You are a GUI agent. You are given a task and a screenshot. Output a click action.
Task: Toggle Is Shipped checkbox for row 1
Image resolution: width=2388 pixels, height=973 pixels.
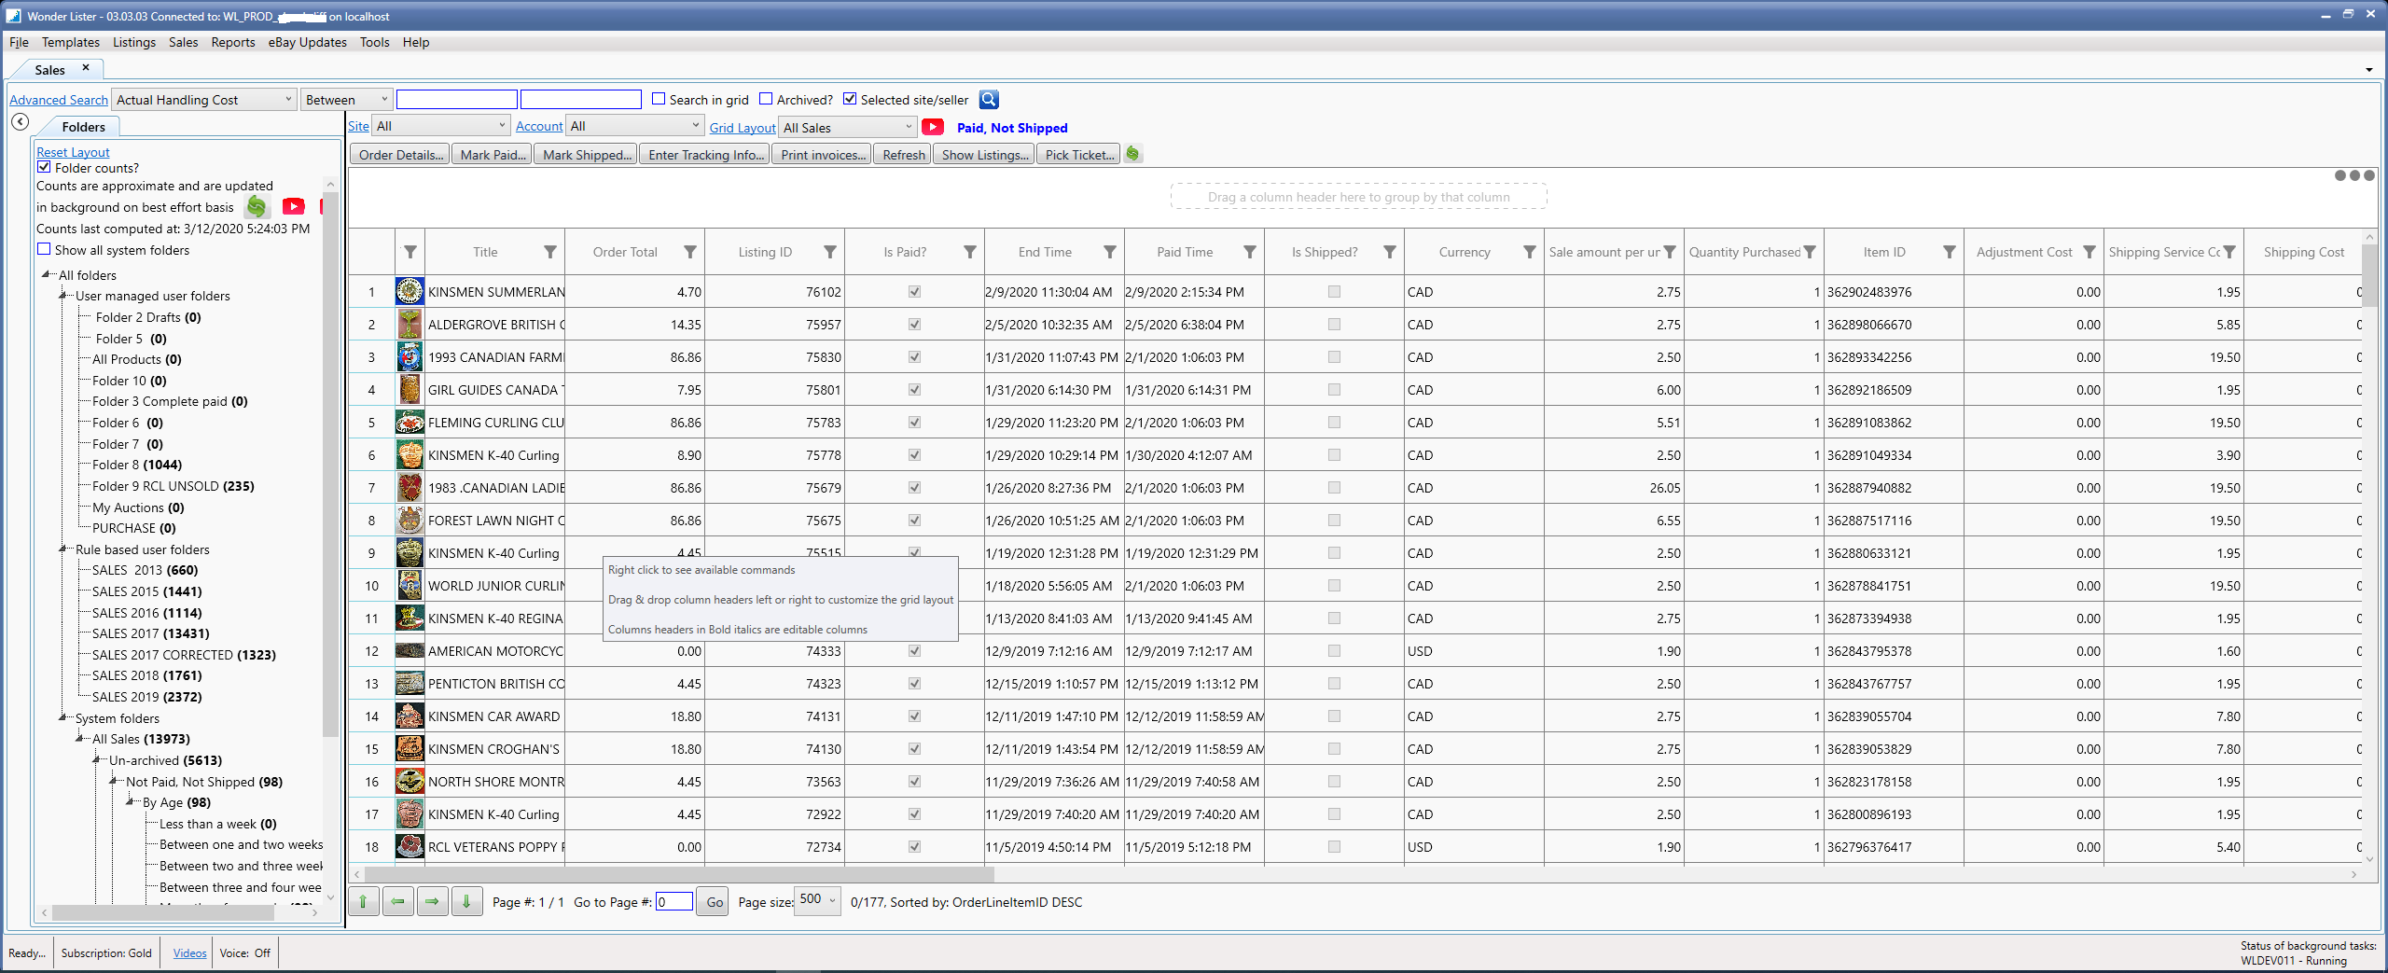(1334, 292)
